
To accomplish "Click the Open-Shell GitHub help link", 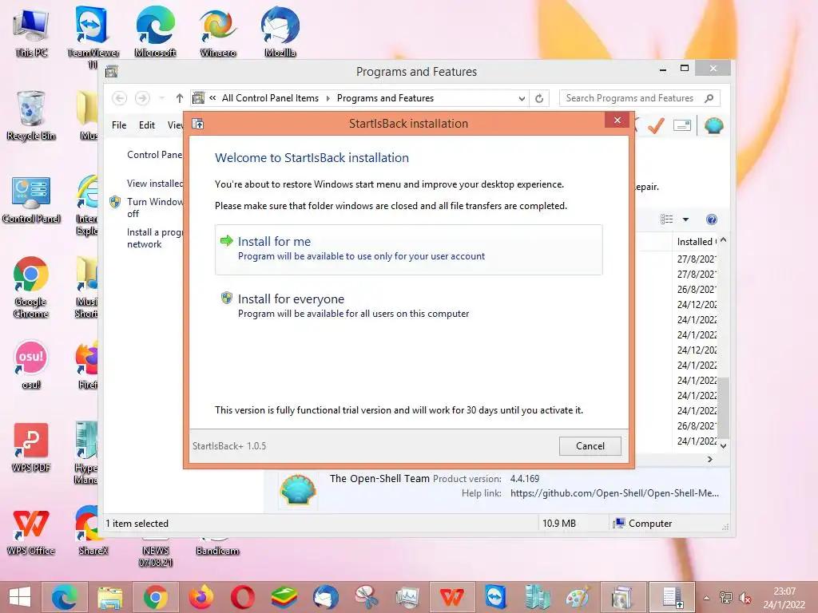I will point(614,493).
